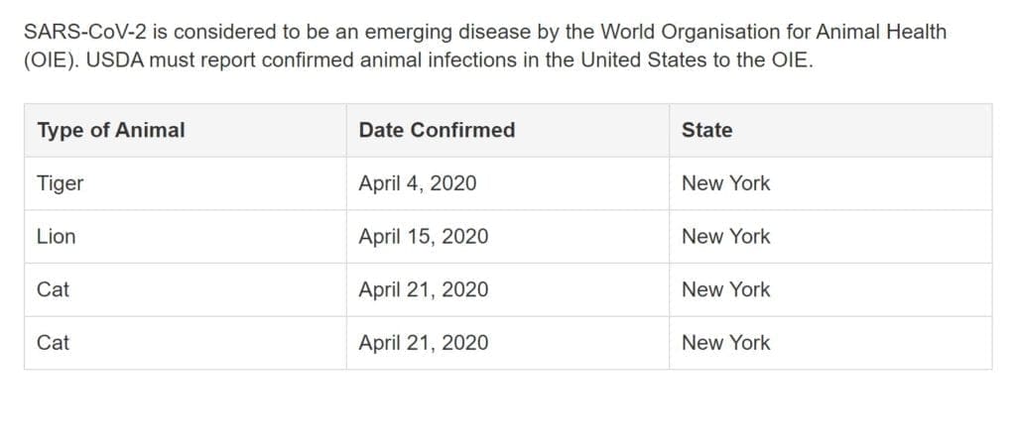Click the "April 15, 2020" date cell
The width and height of the screenshot is (1016, 441).
pyautogui.click(x=508, y=237)
